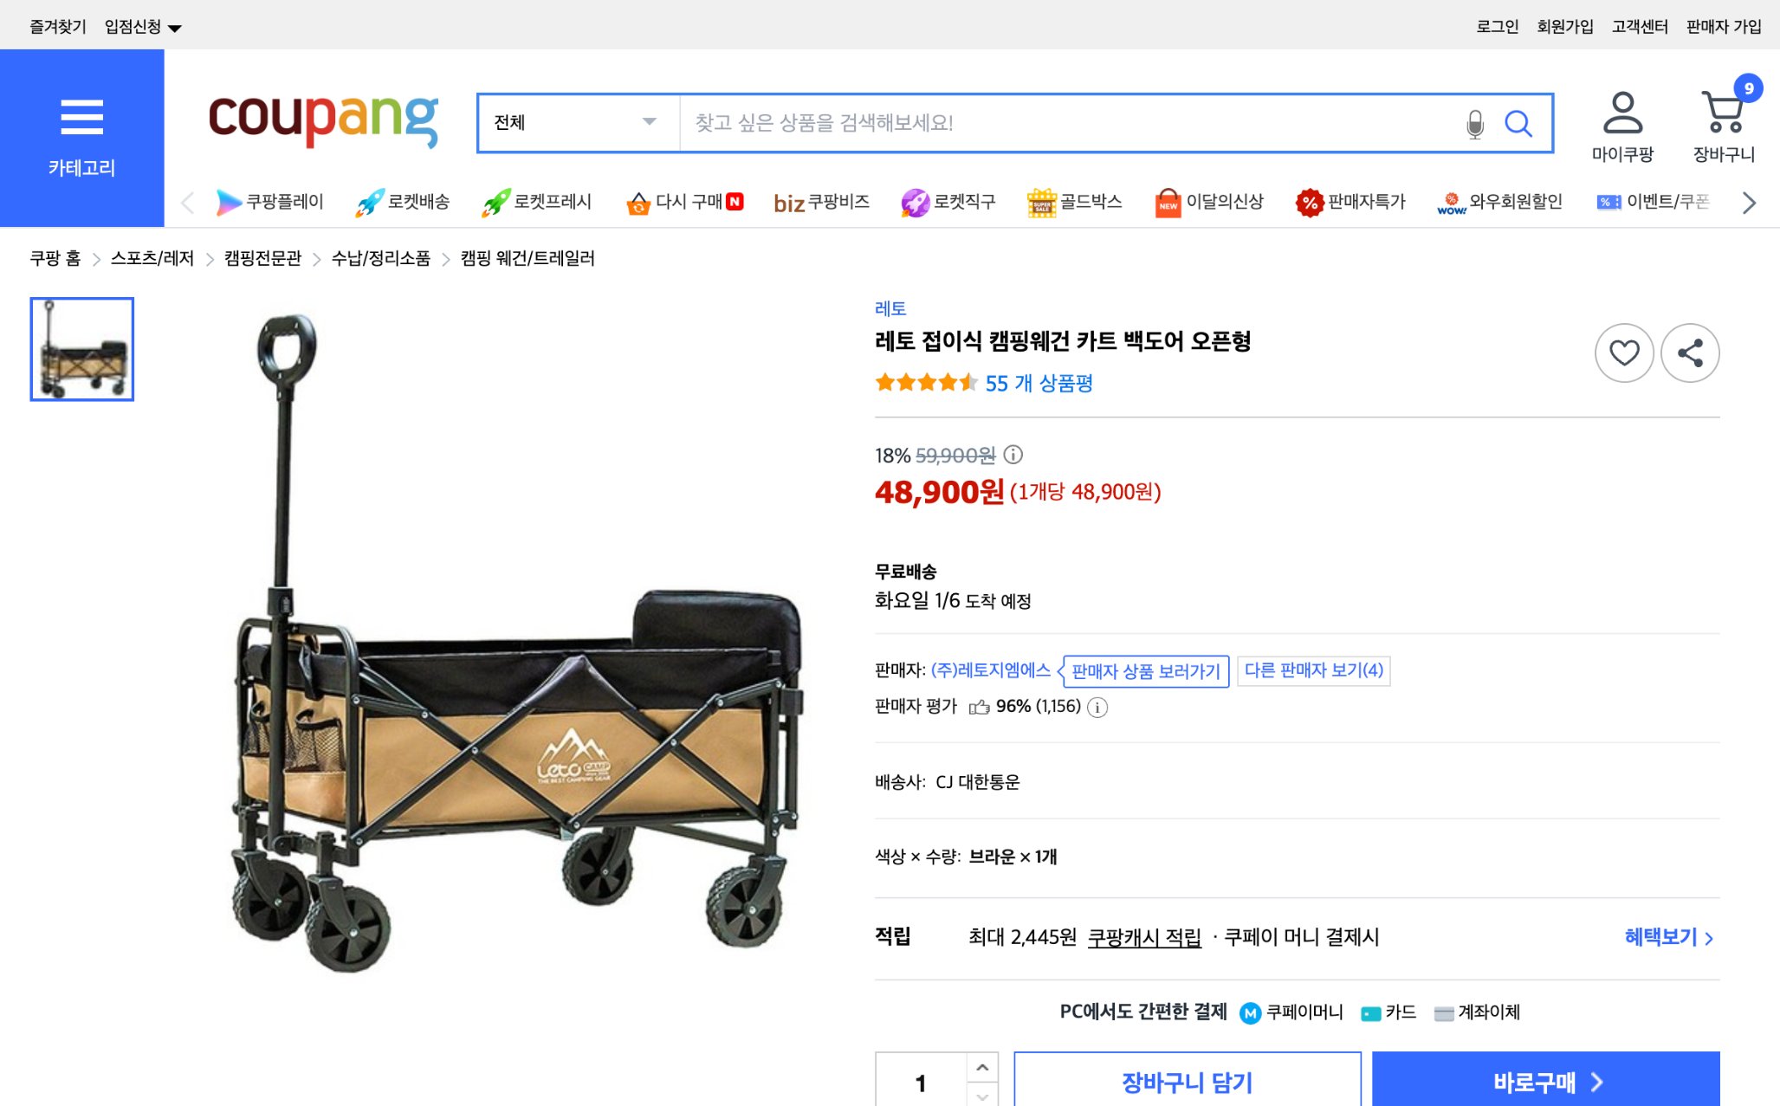This screenshot has width=1780, height=1106.
Task: Click the 바로구매 purchase button
Action: (x=1546, y=1081)
